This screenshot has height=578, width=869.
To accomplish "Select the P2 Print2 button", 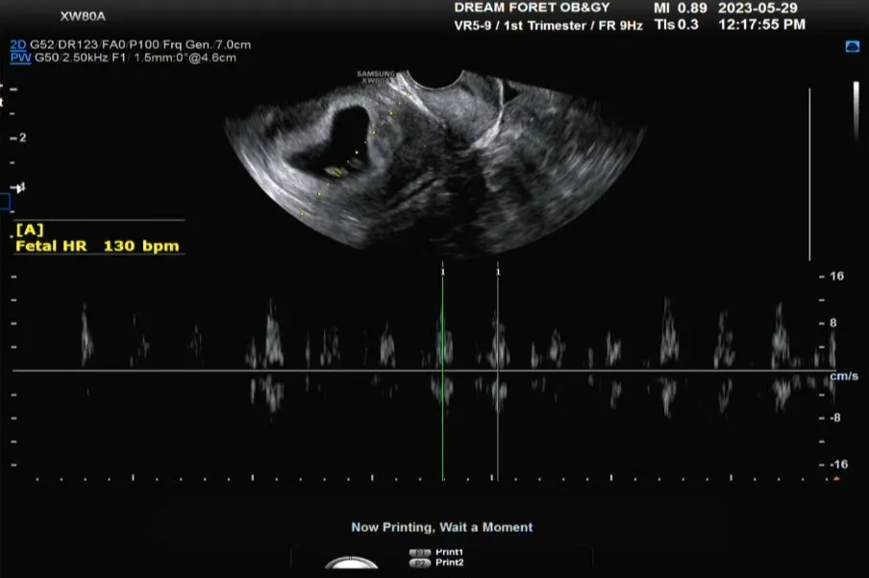I will [x=436, y=563].
